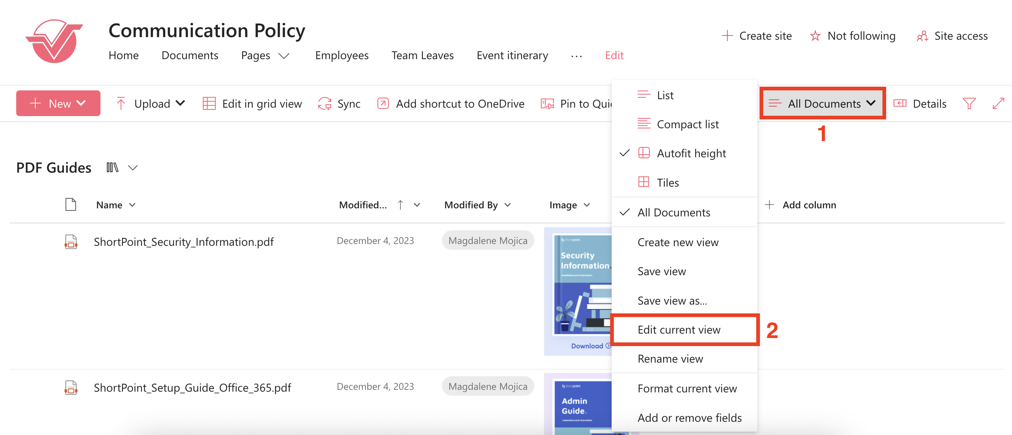Choose Edit current view menu item
This screenshot has width=1012, height=435.
679,330
